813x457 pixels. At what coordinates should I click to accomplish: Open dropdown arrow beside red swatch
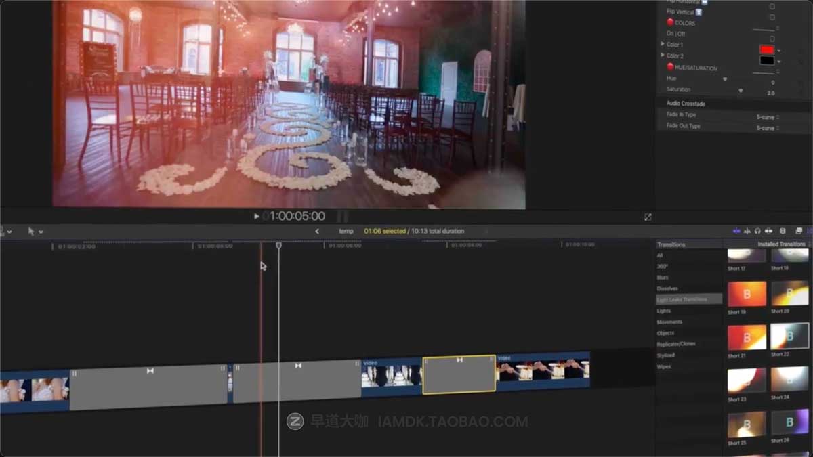[x=779, y=50]
